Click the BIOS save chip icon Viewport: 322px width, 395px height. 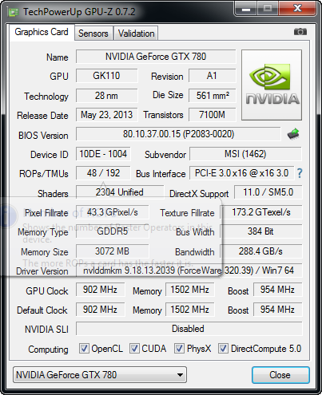(x=293, y=134)
